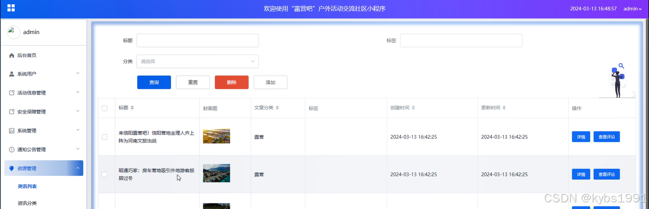Click 详情 for the 来信阳露营吧 row
Screen dimensions: 649x209
point(581,137)
